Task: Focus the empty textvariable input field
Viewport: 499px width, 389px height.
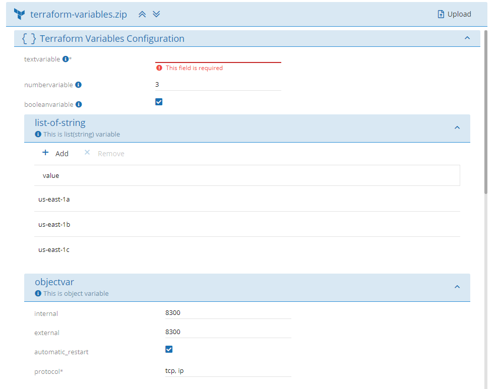Action: pyautogui.click(x=218, y=58)
